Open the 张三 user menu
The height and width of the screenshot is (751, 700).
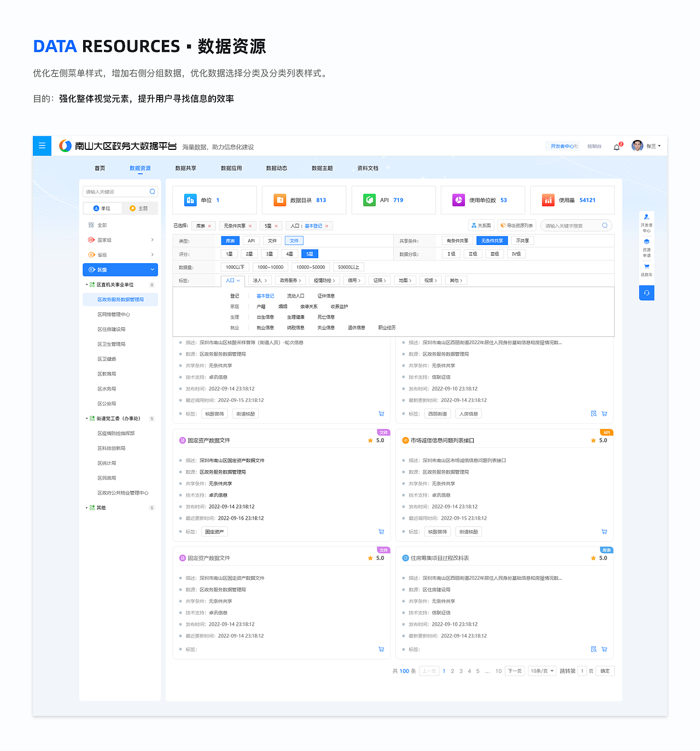654,146
